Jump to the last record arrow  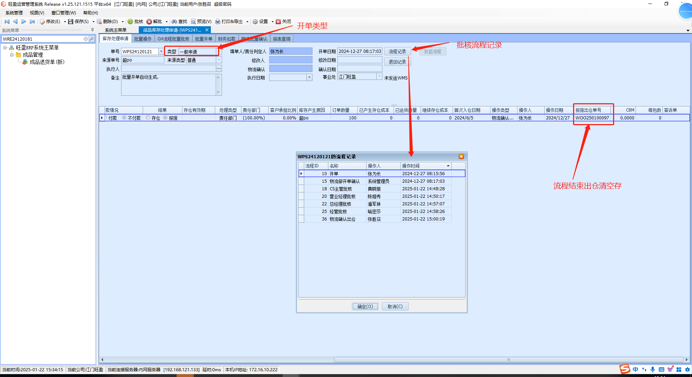[x=32, y=22]
